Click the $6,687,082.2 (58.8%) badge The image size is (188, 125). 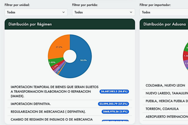pos(114,92)
